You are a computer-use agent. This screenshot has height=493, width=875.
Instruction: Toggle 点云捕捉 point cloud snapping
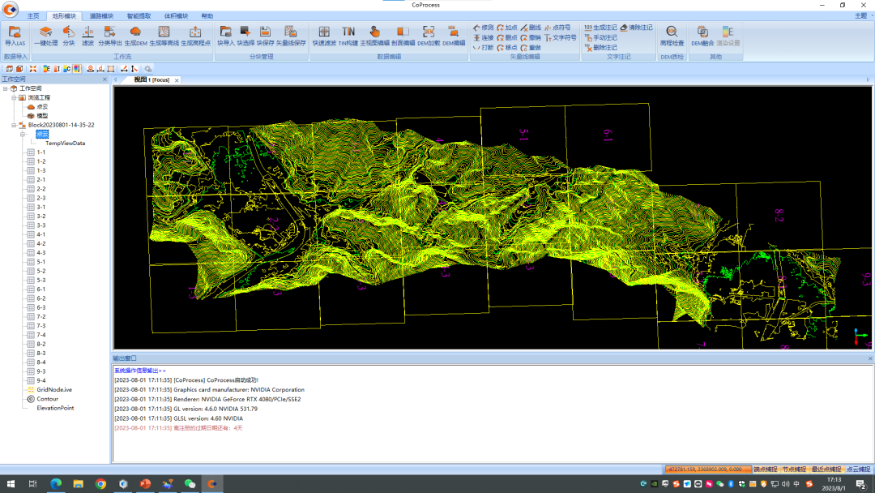pyautogui.click(x=858, y=469)
